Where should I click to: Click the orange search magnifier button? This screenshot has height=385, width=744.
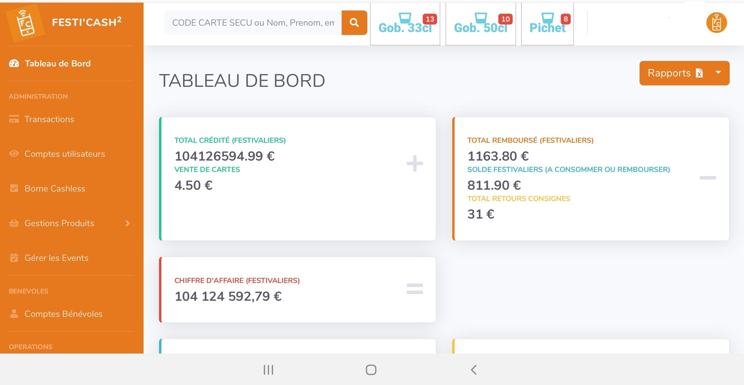[354, 23]
